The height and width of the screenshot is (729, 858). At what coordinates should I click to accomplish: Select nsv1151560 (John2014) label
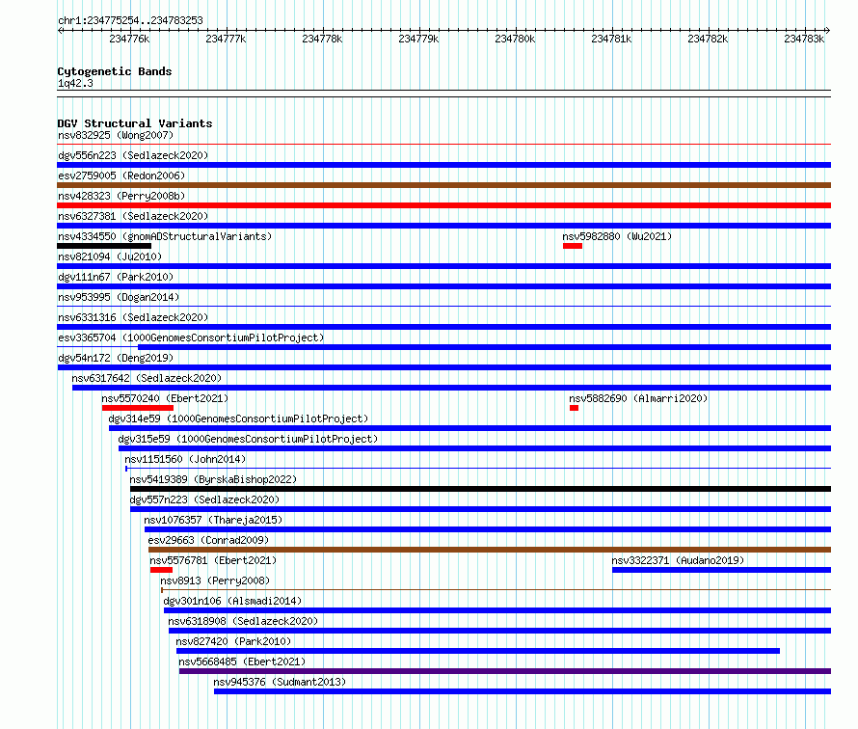pos(185,459)
